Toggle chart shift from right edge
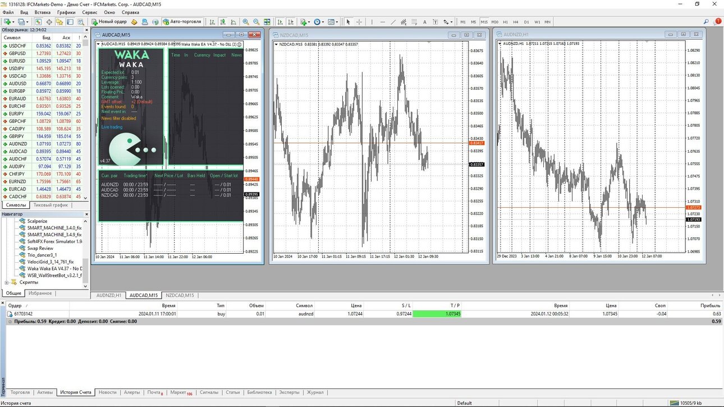 tap(291, 22)
